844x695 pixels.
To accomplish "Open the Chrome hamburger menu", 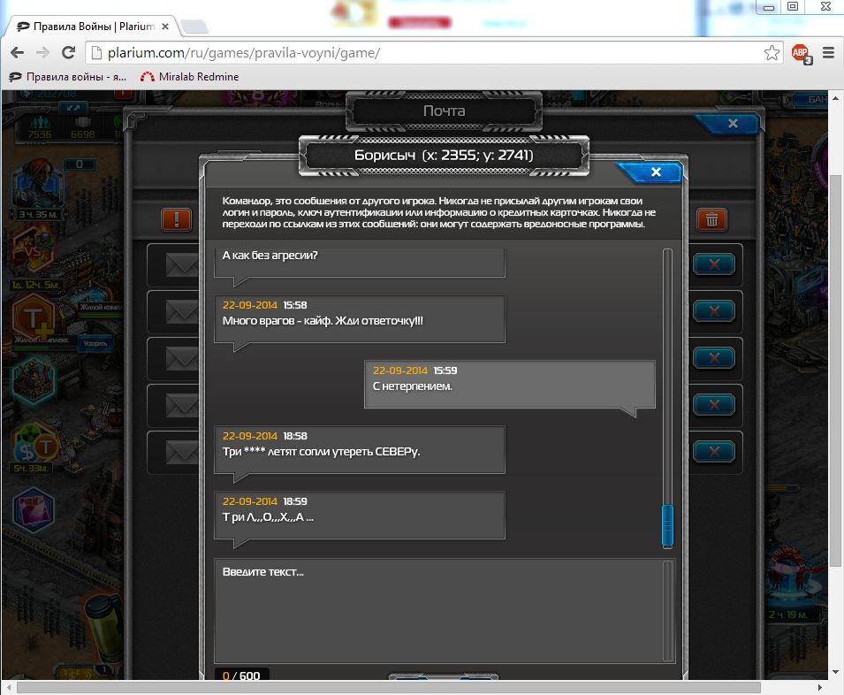I will point(828,53).
